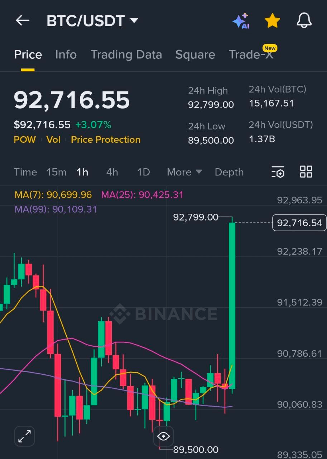The image size is (327, 459).
Task: Toggle the Vol indicator display
Action: point(53,139)
